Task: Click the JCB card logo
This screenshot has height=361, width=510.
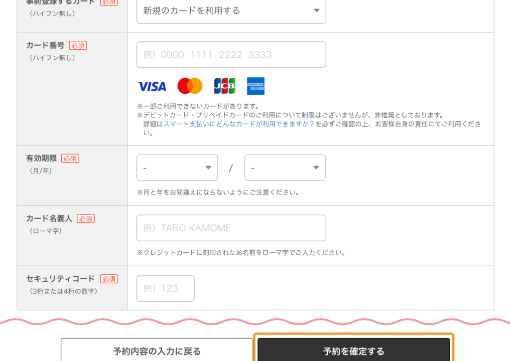Action: point(224,86)
